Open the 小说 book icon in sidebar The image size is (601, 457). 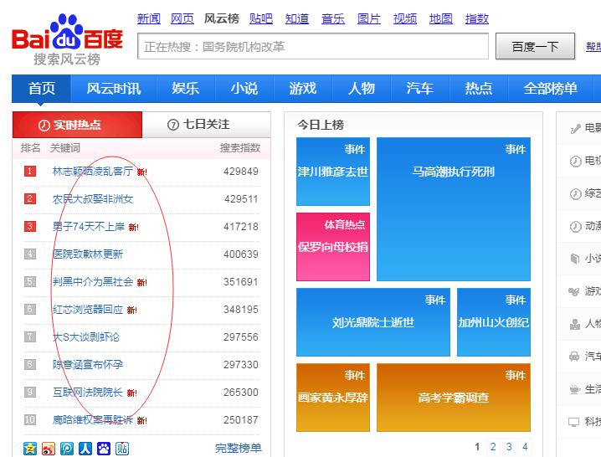coord(575,259)
